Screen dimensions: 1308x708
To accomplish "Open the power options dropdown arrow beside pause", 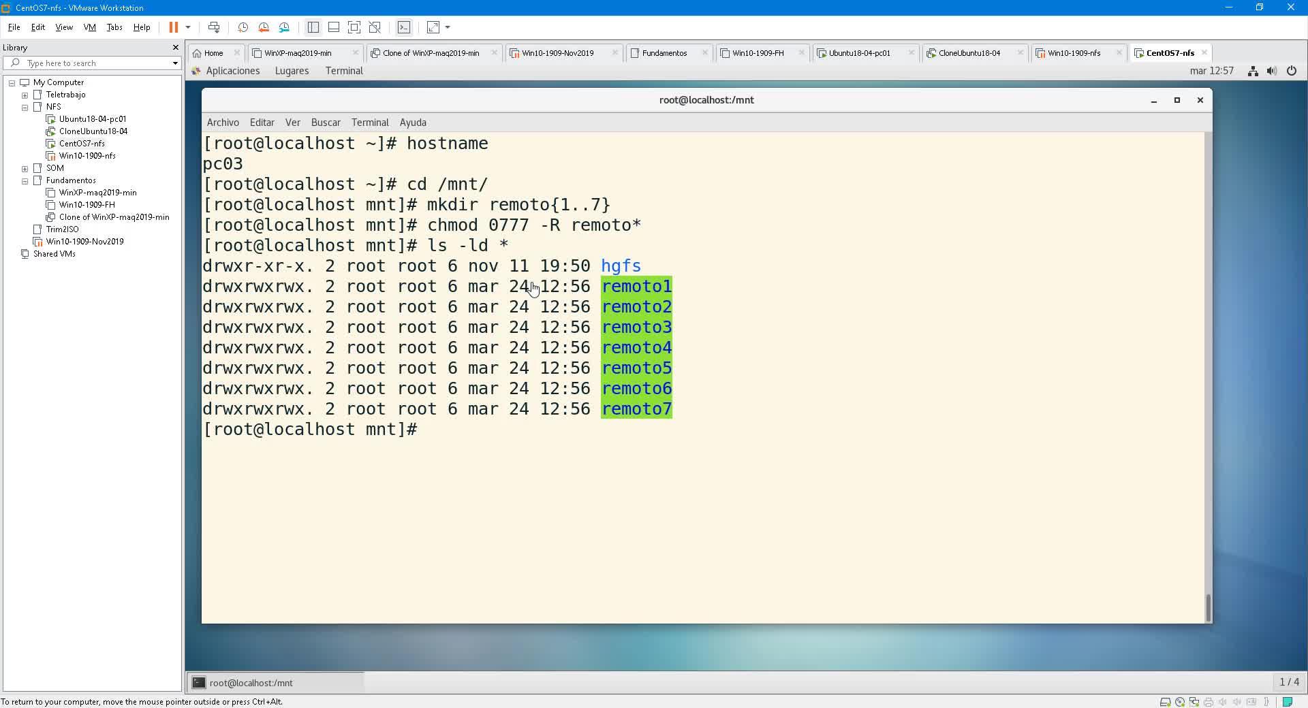I will (188, 27).
